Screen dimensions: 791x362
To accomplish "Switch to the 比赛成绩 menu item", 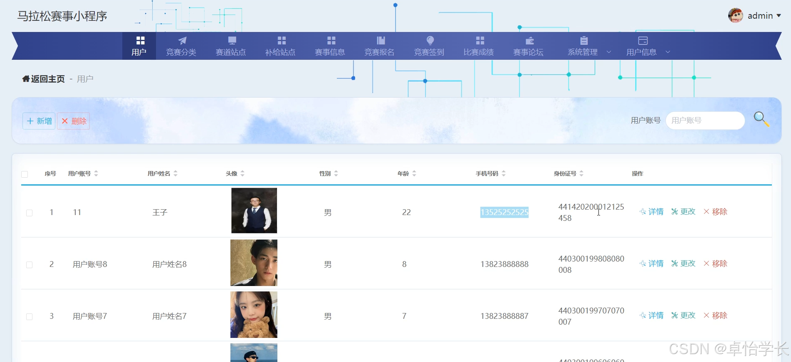I will click(x=479, y=46).
